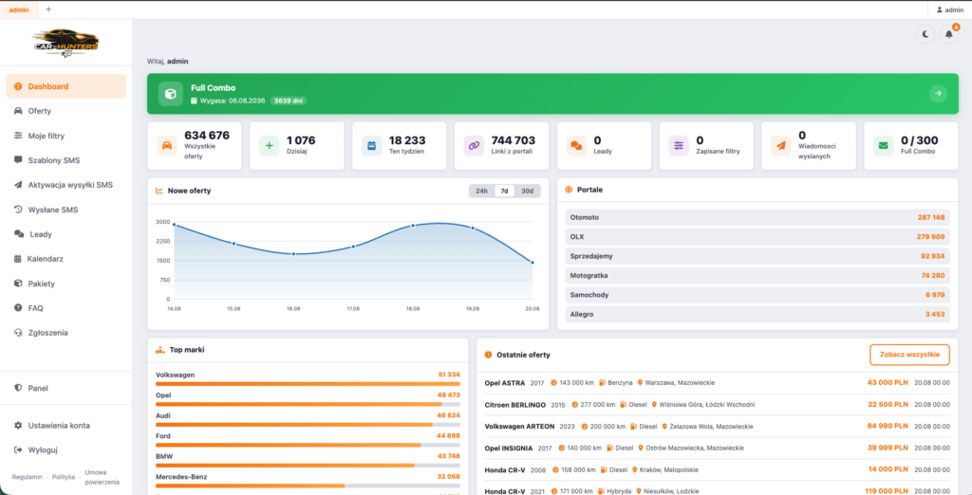972x495 pixels.
Task: Click the Linki z portali link icon
Action: 474,146
